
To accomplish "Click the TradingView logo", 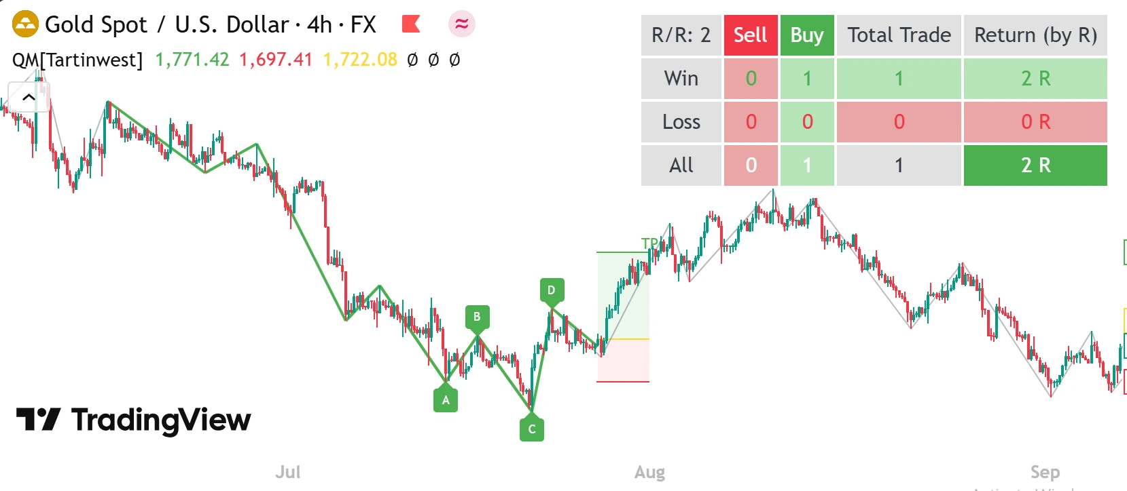I will coord(134,420).
